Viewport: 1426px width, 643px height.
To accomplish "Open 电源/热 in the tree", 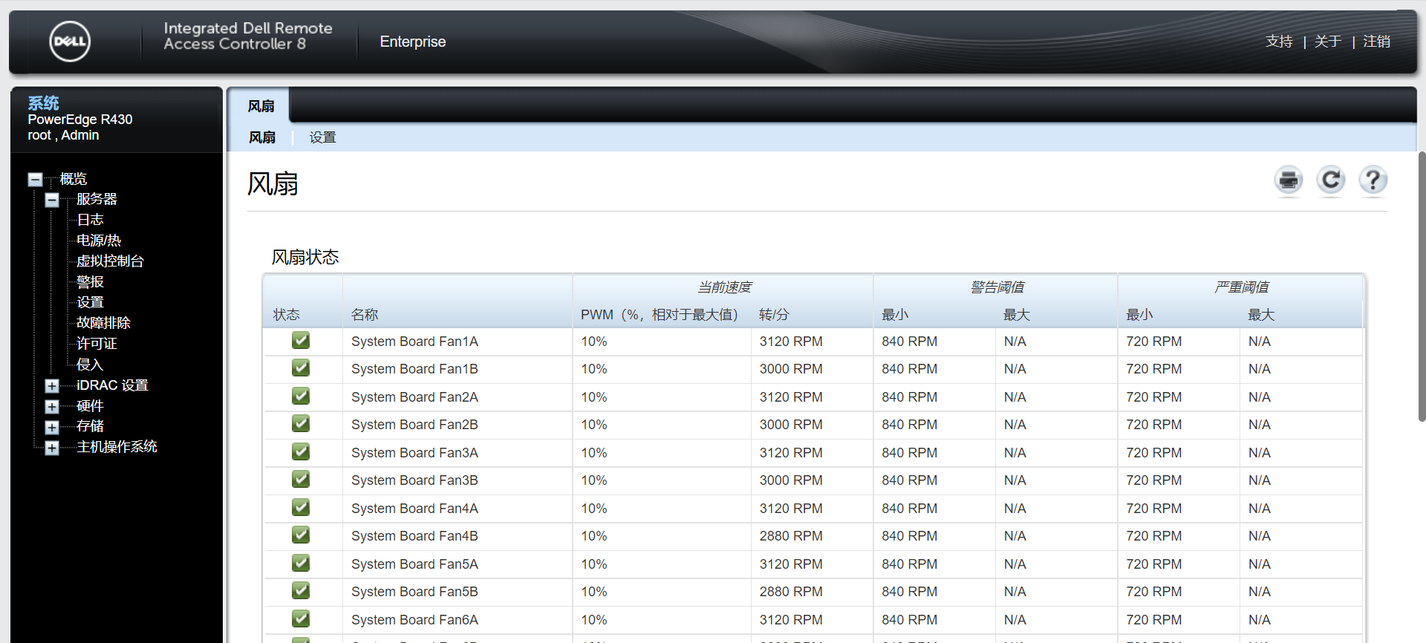I will (99, 241).
